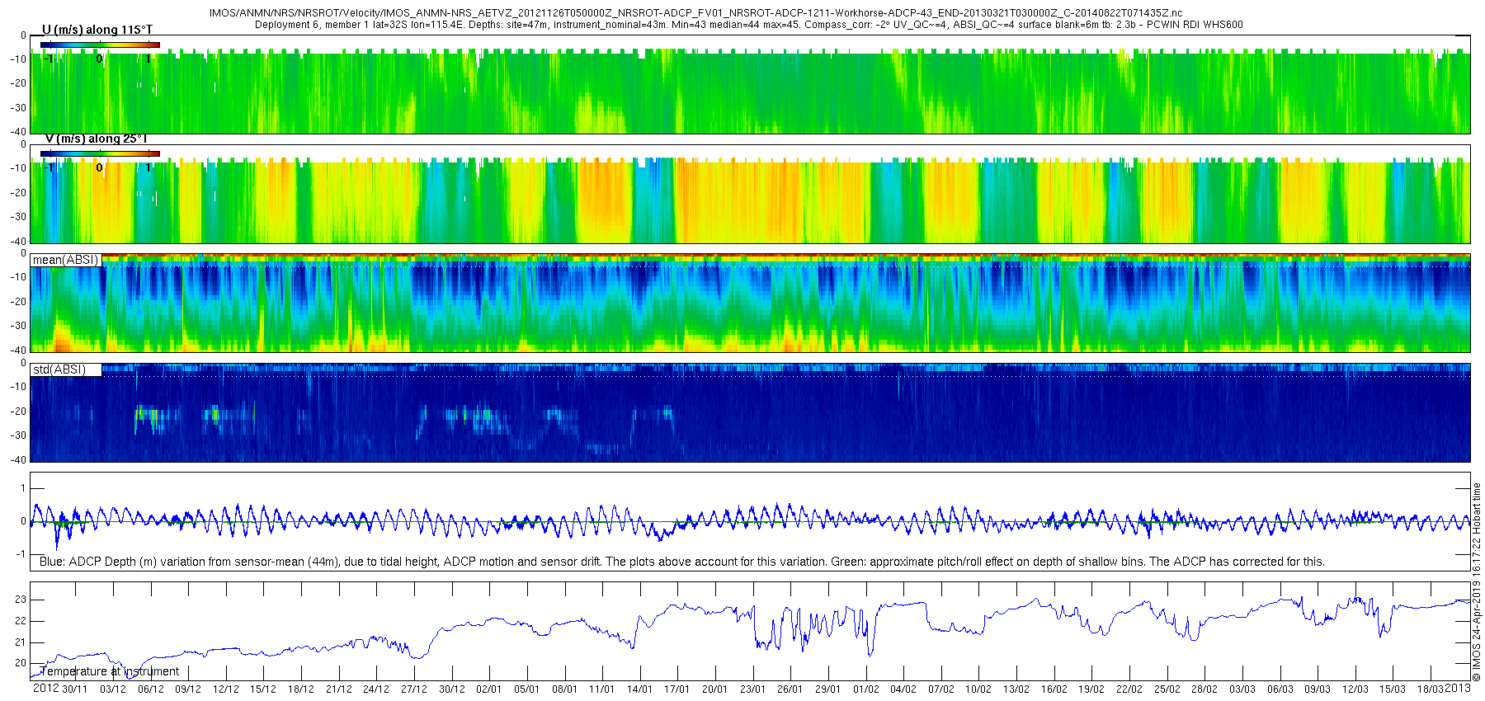Click the '30/11' date tick label
Image resolution: width=1485 pixels, height=701 pixels.
75,689
